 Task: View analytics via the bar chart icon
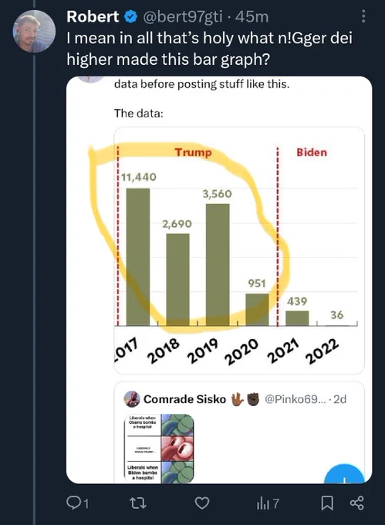pyautogui.click(x=267, y=503)
